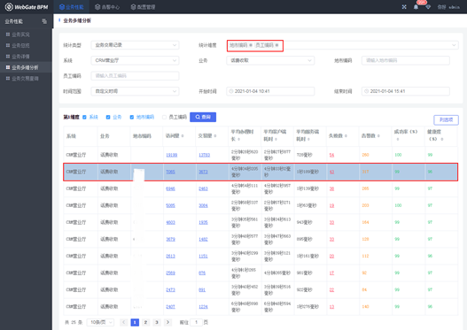The height and width of the screenshot is (330, 467).
Task: Focus the 员工编码 input field
Action: coord(135,76)
